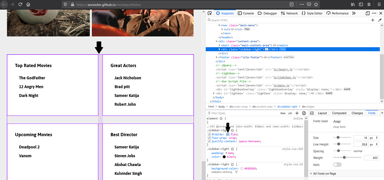Open the Firefox account avatar icon
Image resolution: width=384 pixels, height=180 pixels.
click(369, 5)
